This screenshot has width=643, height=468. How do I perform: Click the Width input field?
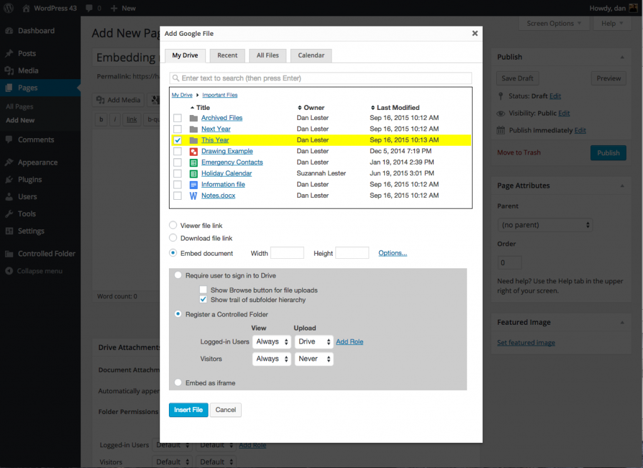coord(287,253)
